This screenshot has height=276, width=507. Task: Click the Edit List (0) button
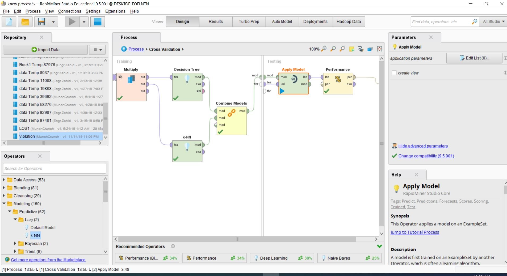point(474,58)
